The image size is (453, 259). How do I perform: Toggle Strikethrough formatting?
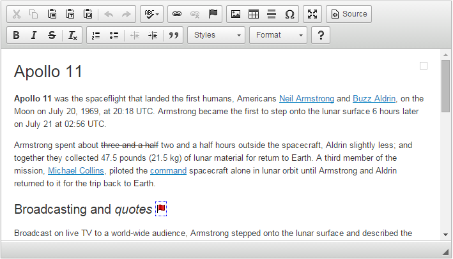[x=52, y=35]
